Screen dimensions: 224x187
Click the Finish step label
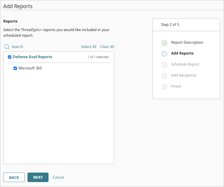[x=176, y=87]
